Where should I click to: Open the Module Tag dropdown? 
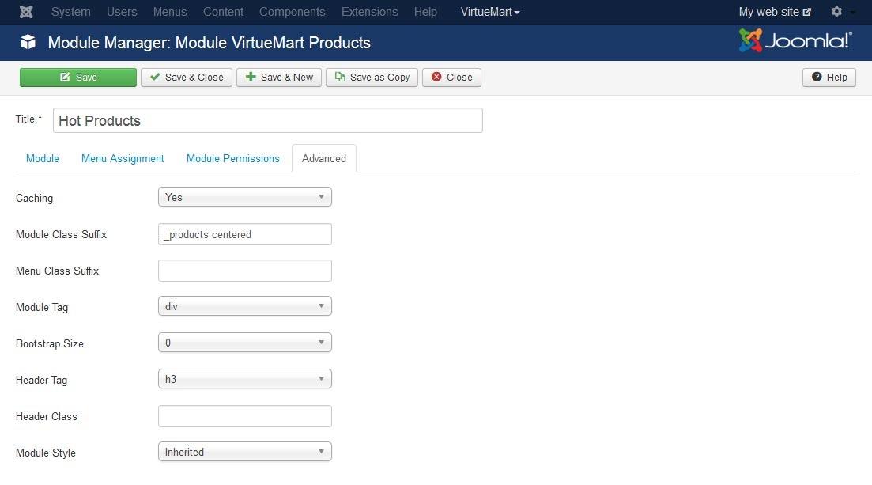(244, 306)
